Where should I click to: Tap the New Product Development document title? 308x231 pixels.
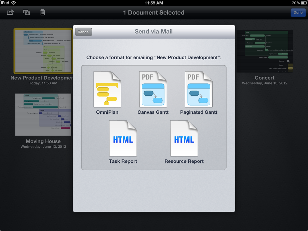[x=42, y=78]
